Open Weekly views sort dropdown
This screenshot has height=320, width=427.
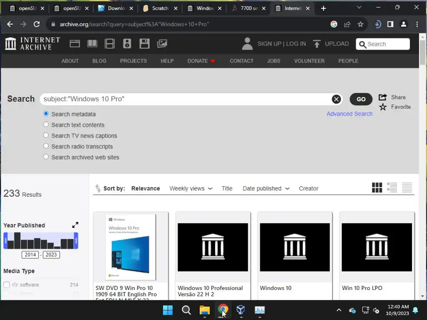point(191,188)
